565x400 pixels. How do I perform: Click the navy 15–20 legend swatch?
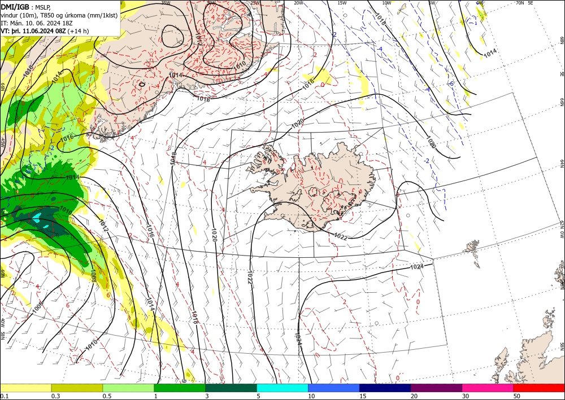pos(385,388)
